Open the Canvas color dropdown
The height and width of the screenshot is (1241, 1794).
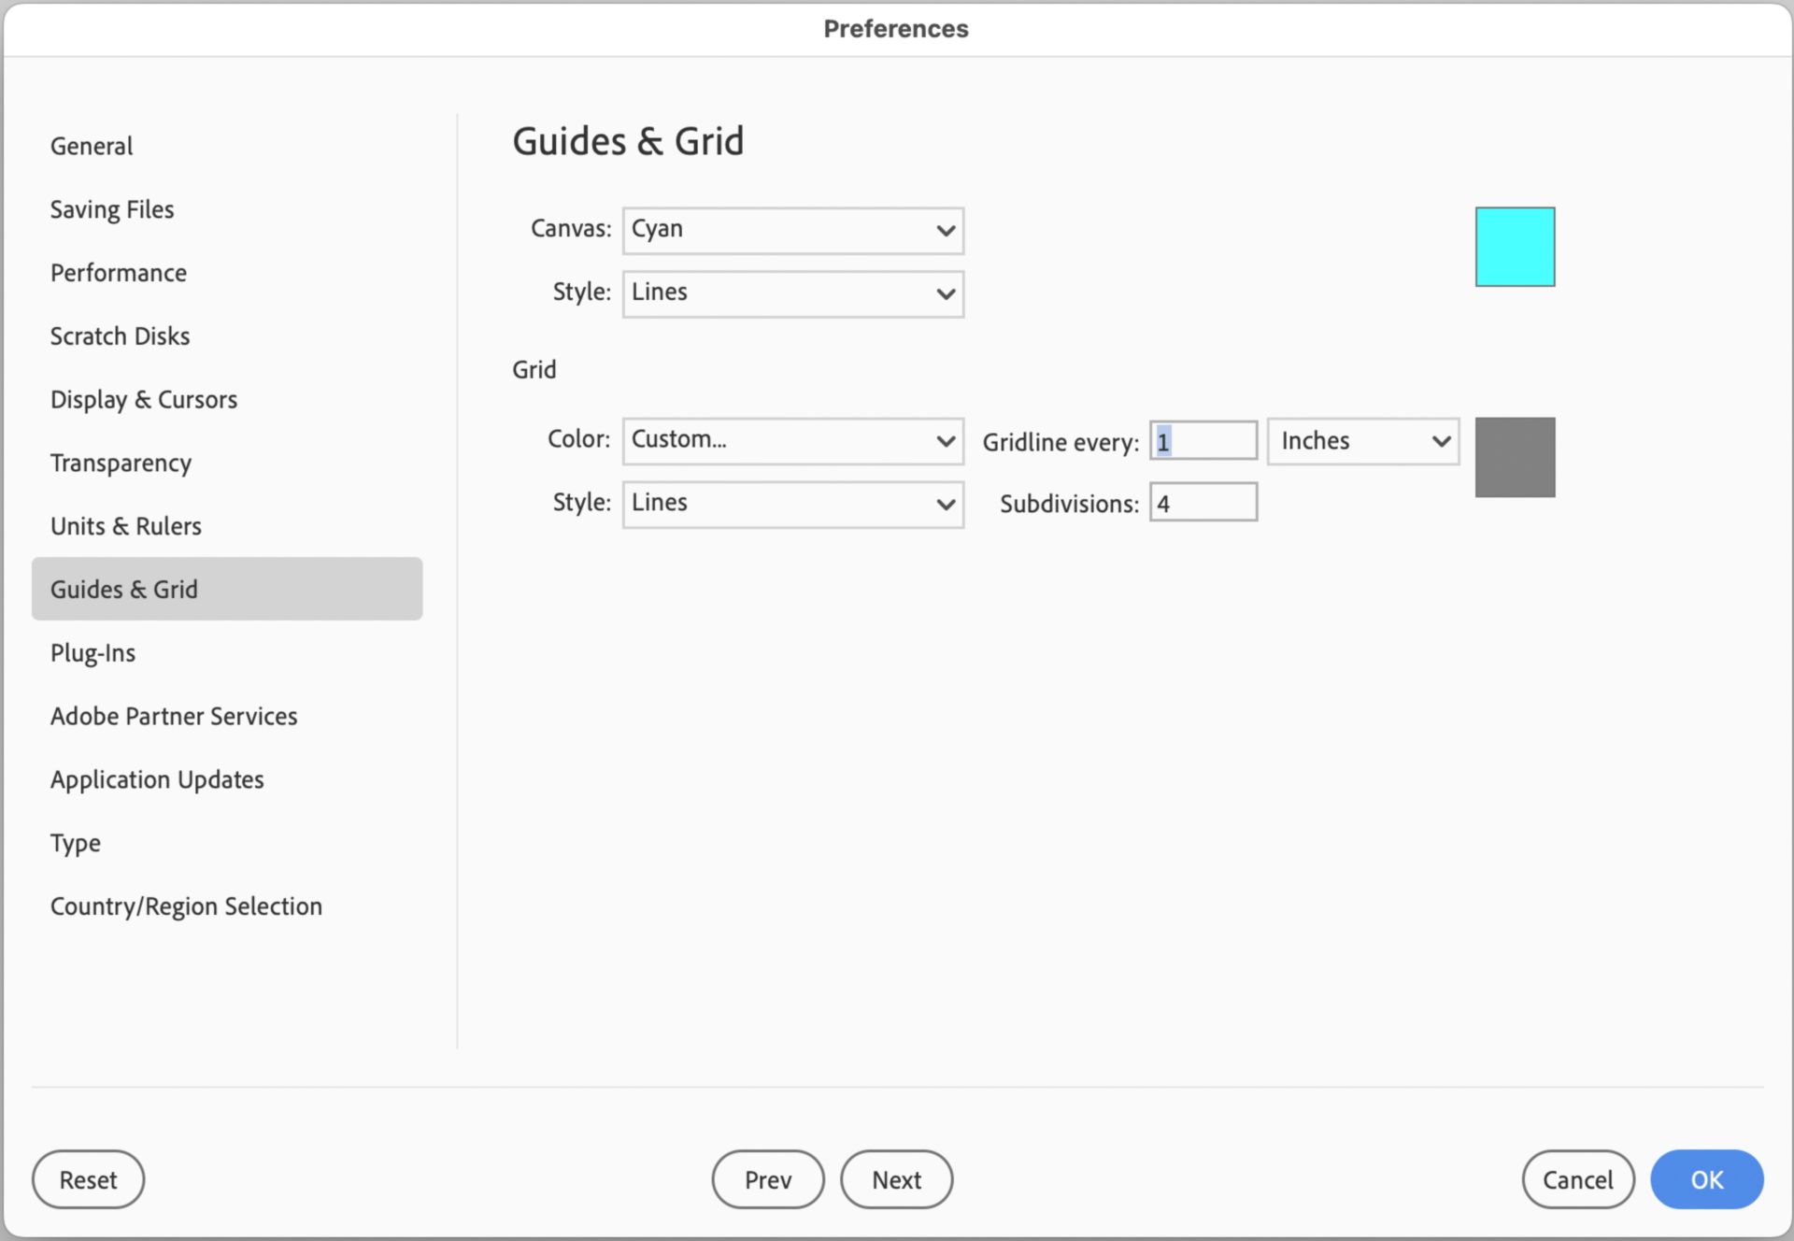(x=790, y=228)
